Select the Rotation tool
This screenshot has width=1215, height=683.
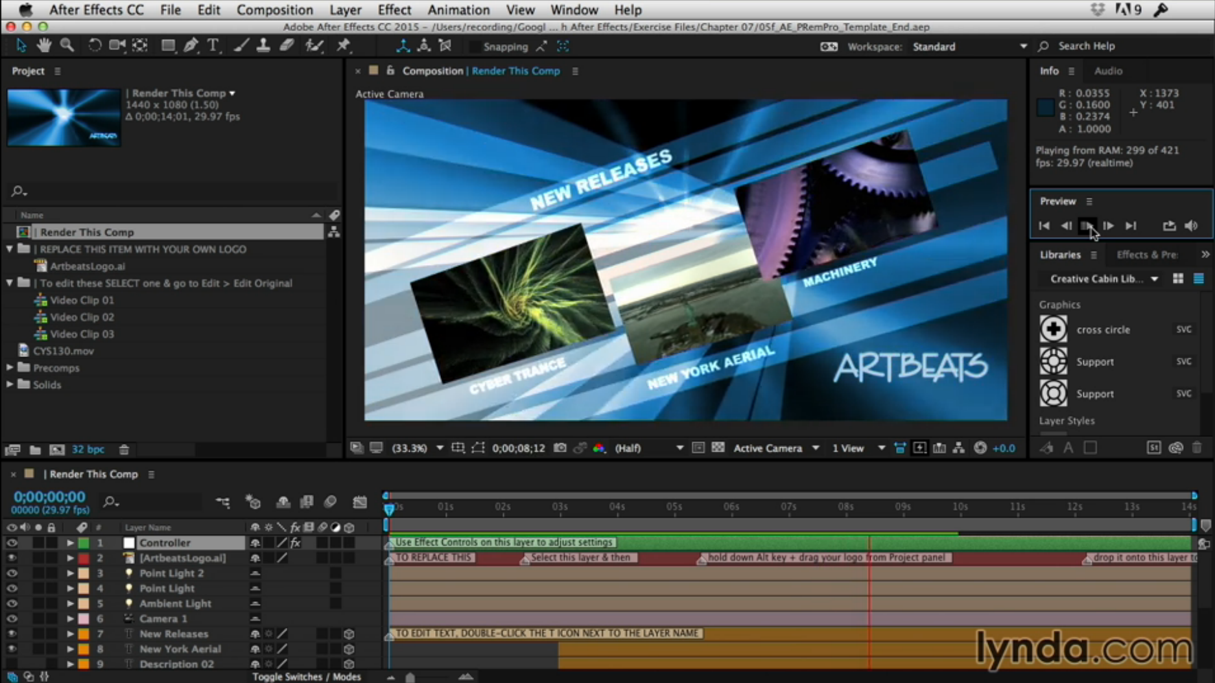pyautogui.click(x=95, y=45)
